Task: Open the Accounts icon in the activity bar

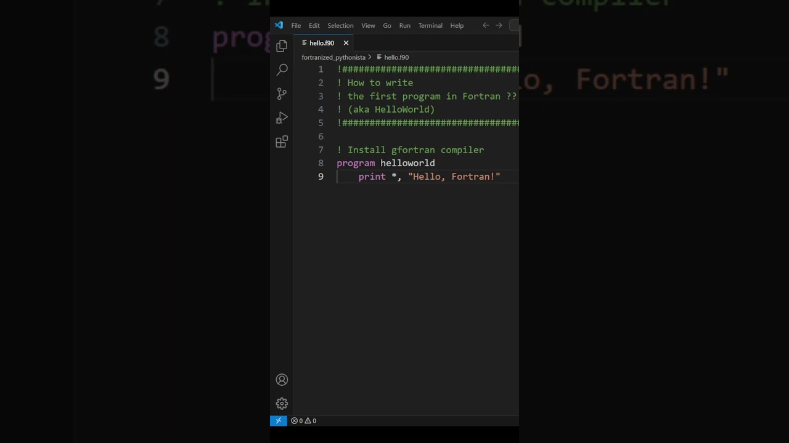Action: point(282,380)
